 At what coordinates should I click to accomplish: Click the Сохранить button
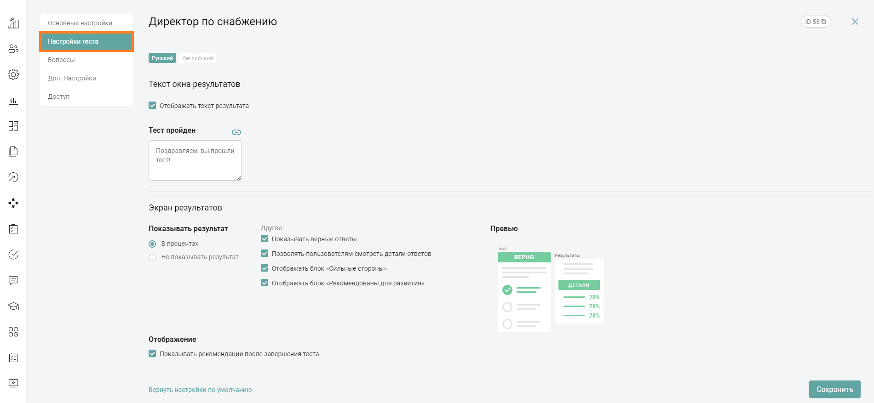click(x=834, y=389)
